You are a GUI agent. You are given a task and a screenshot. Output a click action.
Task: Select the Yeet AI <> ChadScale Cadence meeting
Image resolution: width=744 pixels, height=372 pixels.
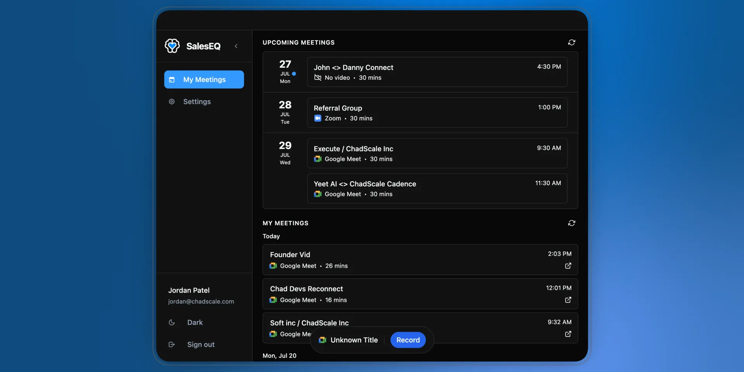437,188
